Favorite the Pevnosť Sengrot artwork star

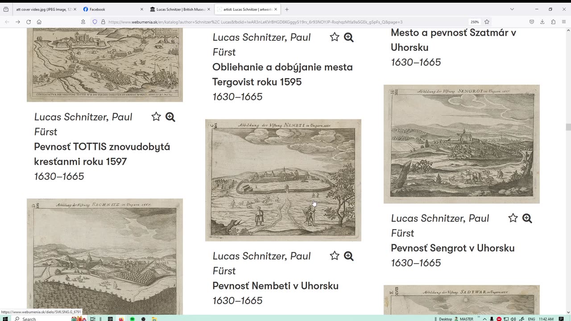coord(513,218)
